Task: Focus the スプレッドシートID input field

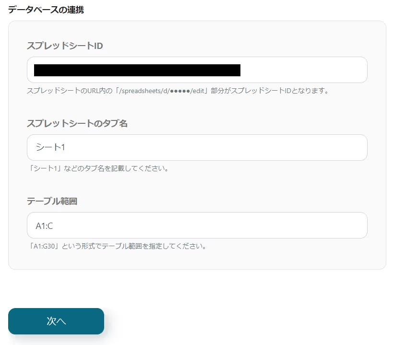Action: (197, 70)
